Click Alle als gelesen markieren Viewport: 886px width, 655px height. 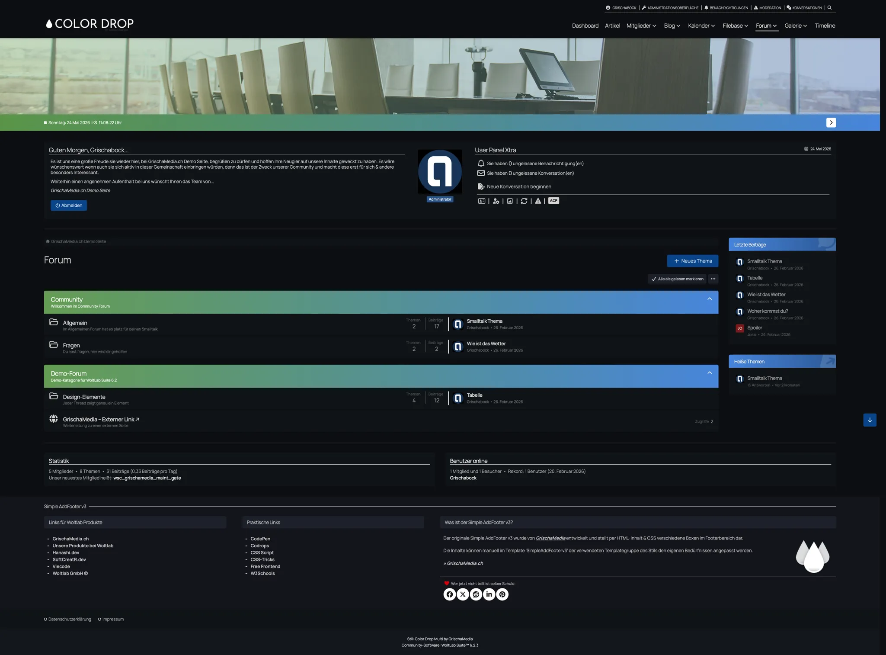click(677, 279)
